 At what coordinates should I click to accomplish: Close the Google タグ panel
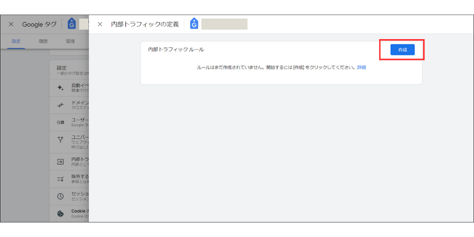click(x=11, y=24)
